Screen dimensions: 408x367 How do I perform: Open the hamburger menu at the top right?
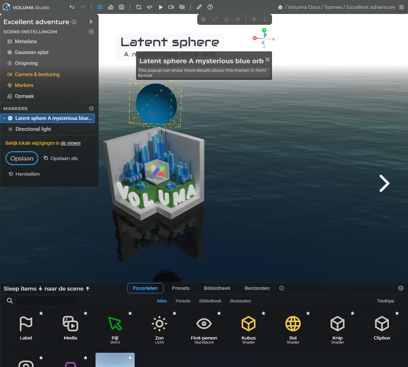pos(402,7)
